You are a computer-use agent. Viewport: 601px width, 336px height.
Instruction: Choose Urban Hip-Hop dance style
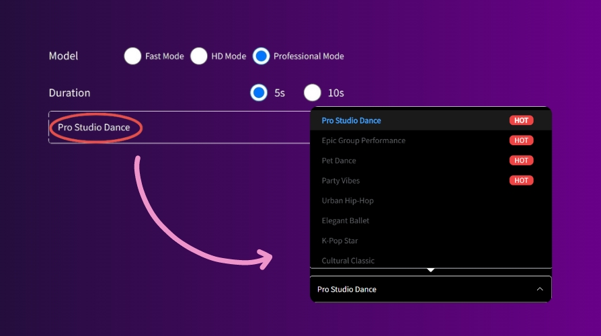431,200
